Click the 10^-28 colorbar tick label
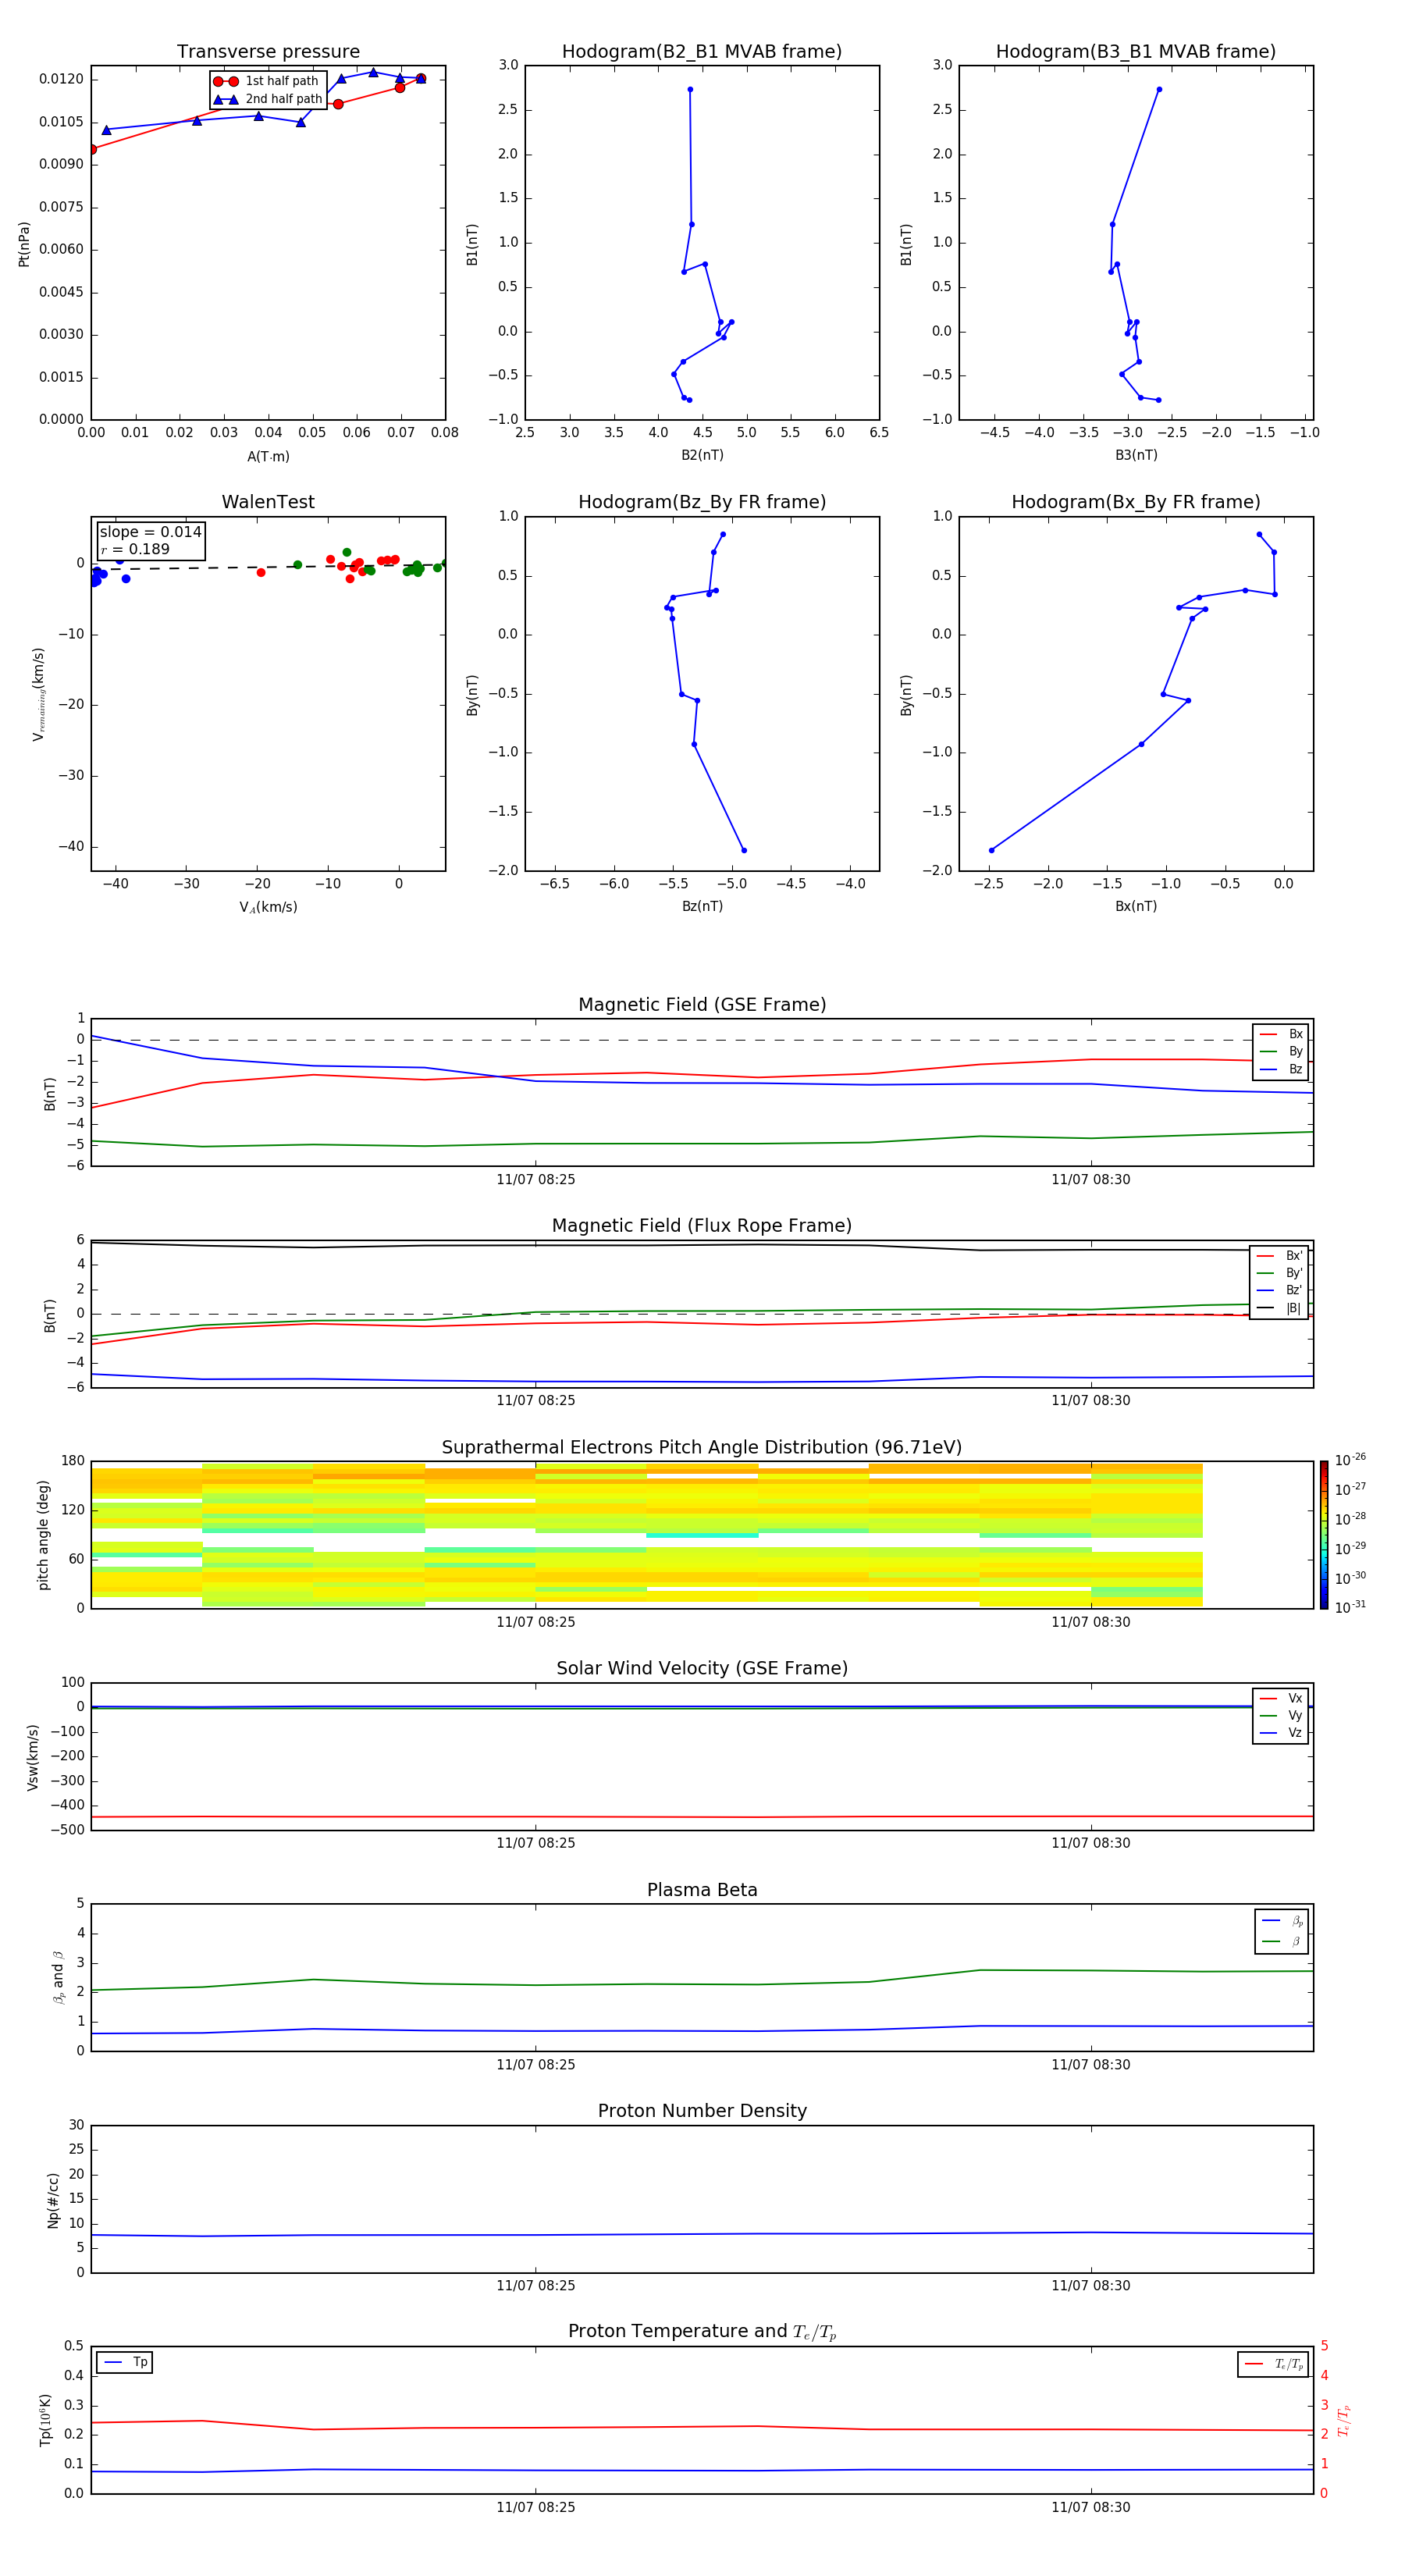 click(1349, 1519)
